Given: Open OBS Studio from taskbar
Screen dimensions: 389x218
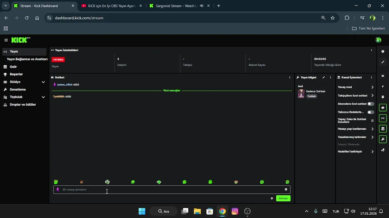Looking at the screenshot, I should (247, 211).
